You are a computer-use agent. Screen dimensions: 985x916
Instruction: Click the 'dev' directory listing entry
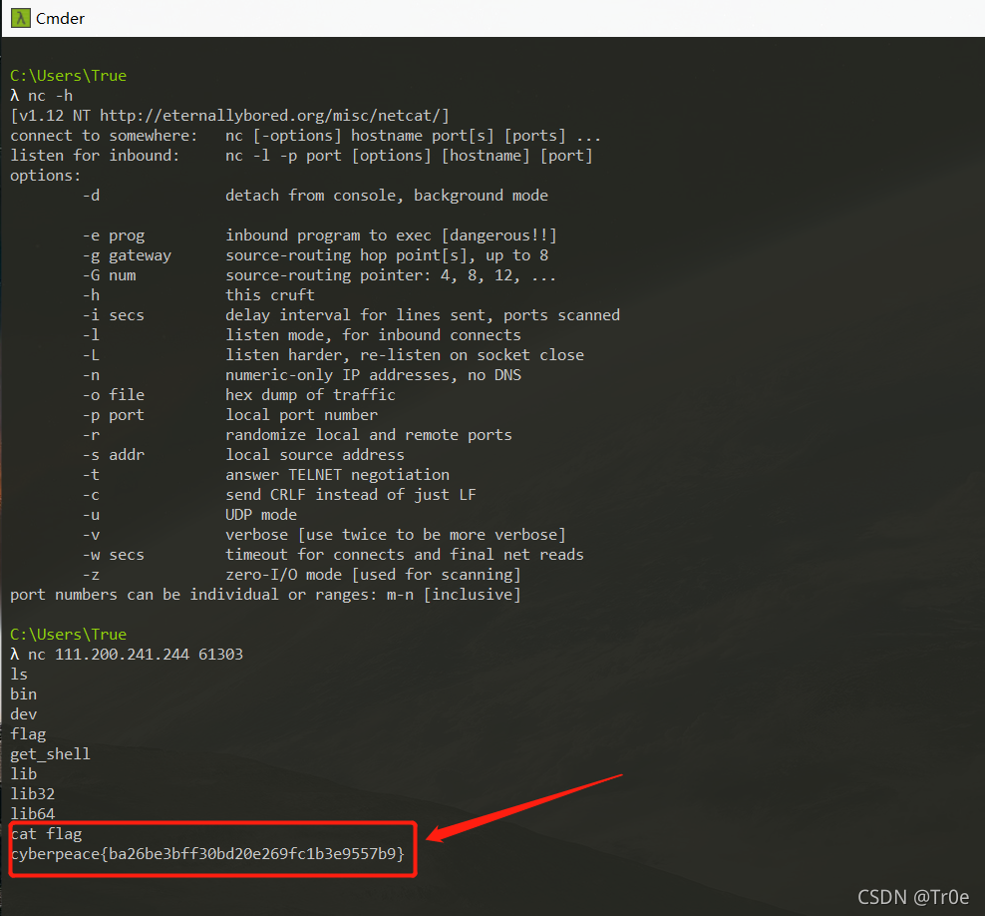tap(23, 714)
